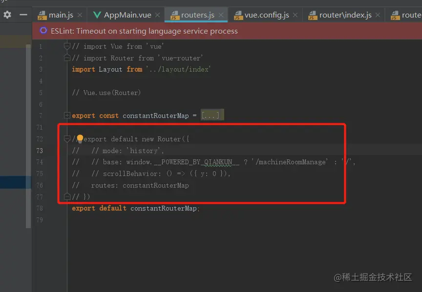The height and width of the screenshot is (292, 422).
Task: Close the router\index.js tab
Action: [x=378, y=15]
